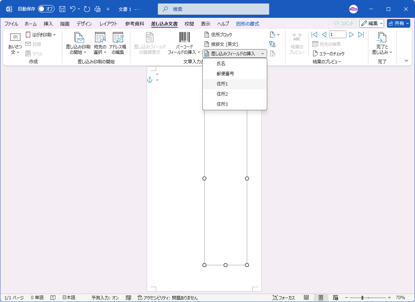The width and height of the screenshot is (415, 302).
Task: Open 差し込み印刷の開始 menu
Action: 78,44
